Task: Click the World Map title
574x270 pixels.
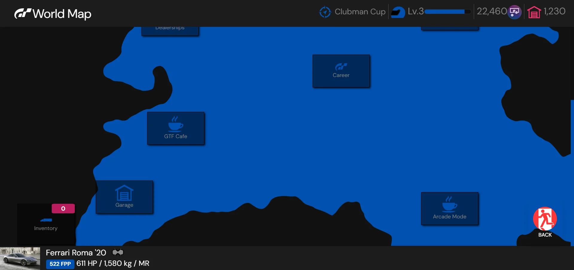Action: (x=62, y=14)
